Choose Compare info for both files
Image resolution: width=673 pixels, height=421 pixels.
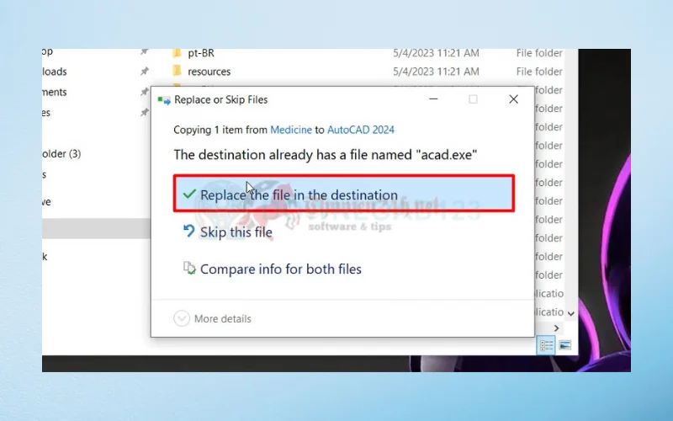(x=280, y=269)
